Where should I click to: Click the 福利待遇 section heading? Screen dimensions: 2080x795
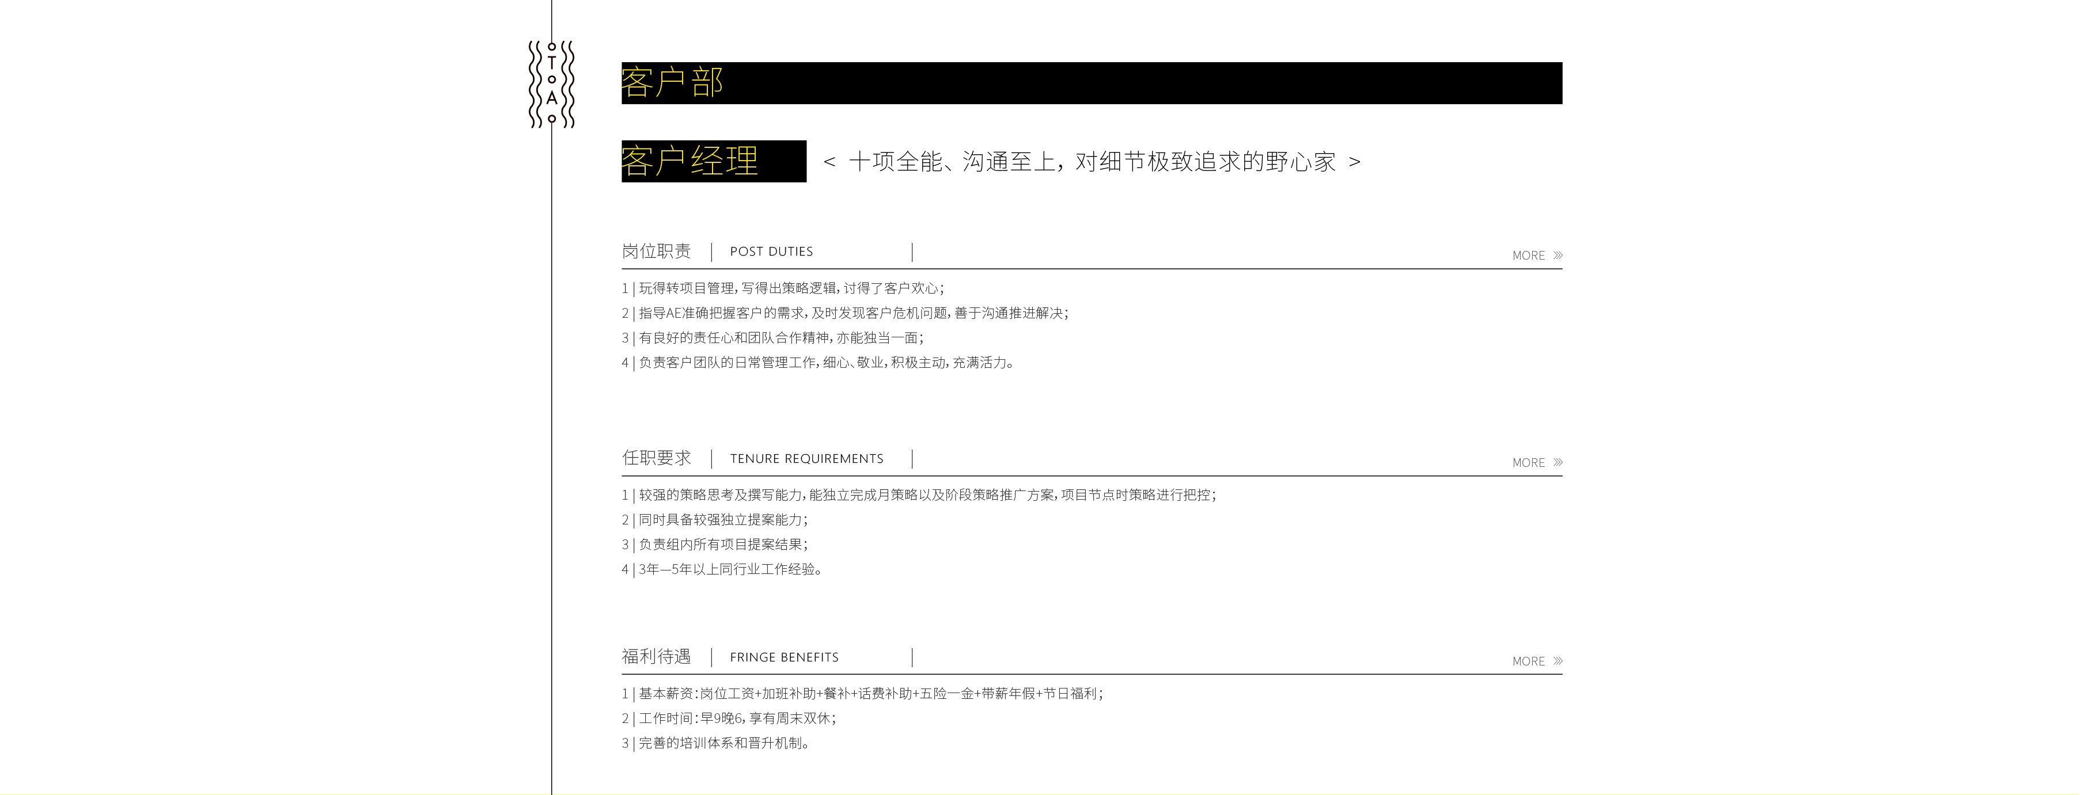[x=656, y=657]
